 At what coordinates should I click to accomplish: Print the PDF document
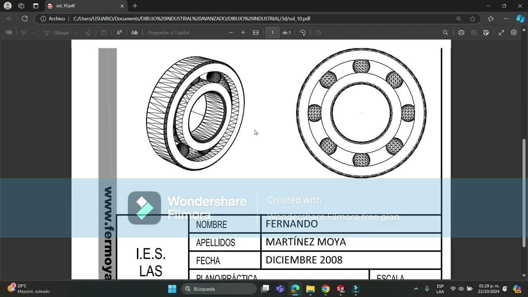[461, 33]
